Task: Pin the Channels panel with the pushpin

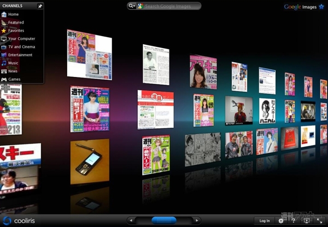Action: [x=40, y=6]
